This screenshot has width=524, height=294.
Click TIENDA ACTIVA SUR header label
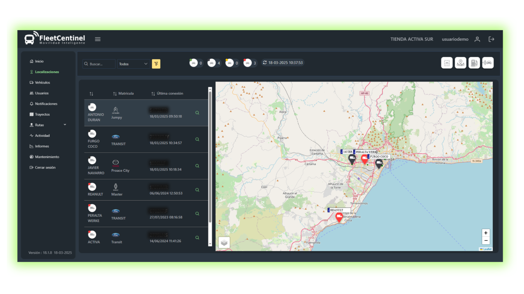click(x=412, y=39)
